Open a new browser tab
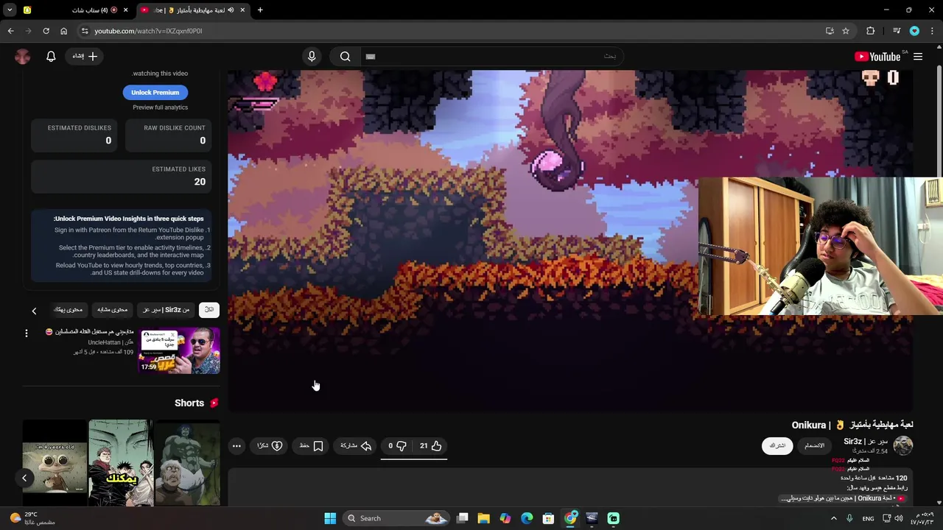Viewport: 943px width, 530px height. click(260, 10)
